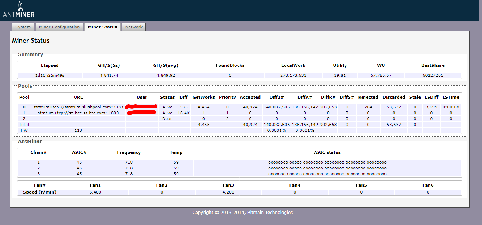
Task: Click the Miner Status page heading
Action: tap(31, 41)
